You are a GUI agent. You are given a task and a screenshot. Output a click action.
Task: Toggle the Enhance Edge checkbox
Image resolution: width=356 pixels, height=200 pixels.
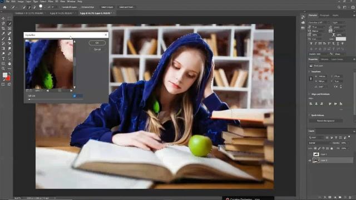coord(80,7)
